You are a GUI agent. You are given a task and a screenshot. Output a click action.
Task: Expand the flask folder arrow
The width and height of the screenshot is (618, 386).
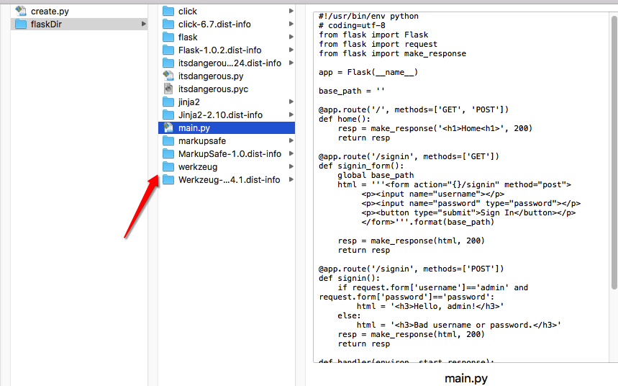coord(291,37)
